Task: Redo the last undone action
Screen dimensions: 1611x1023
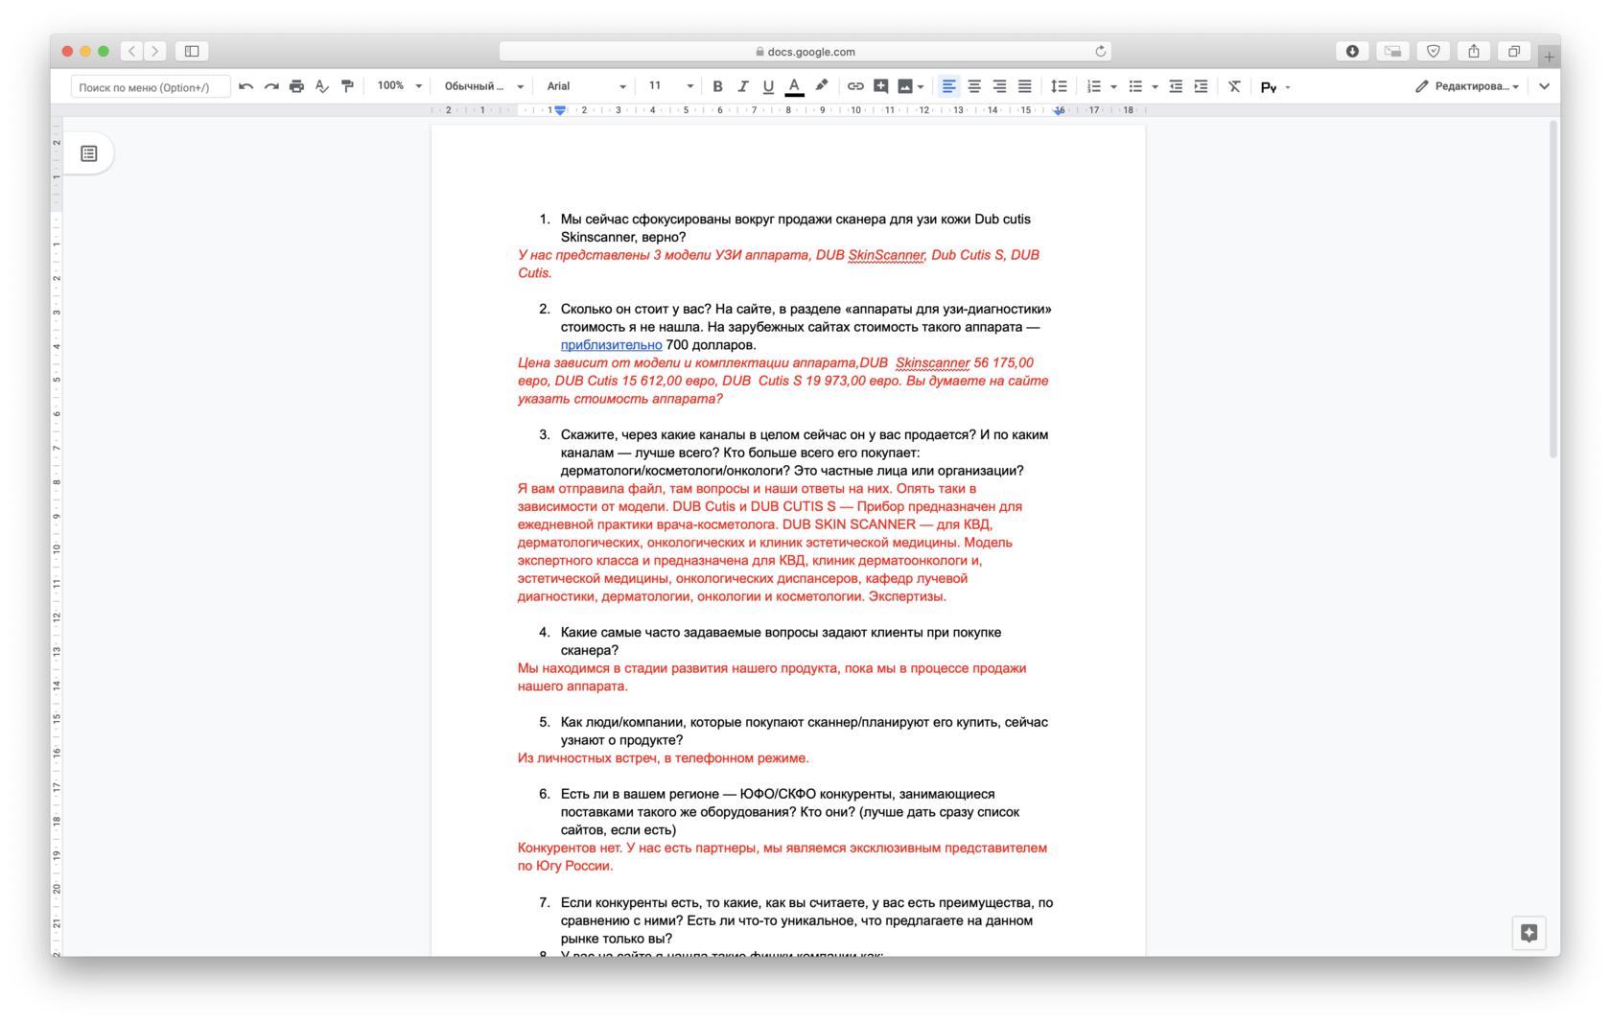Action: click(x=271, y=86)
